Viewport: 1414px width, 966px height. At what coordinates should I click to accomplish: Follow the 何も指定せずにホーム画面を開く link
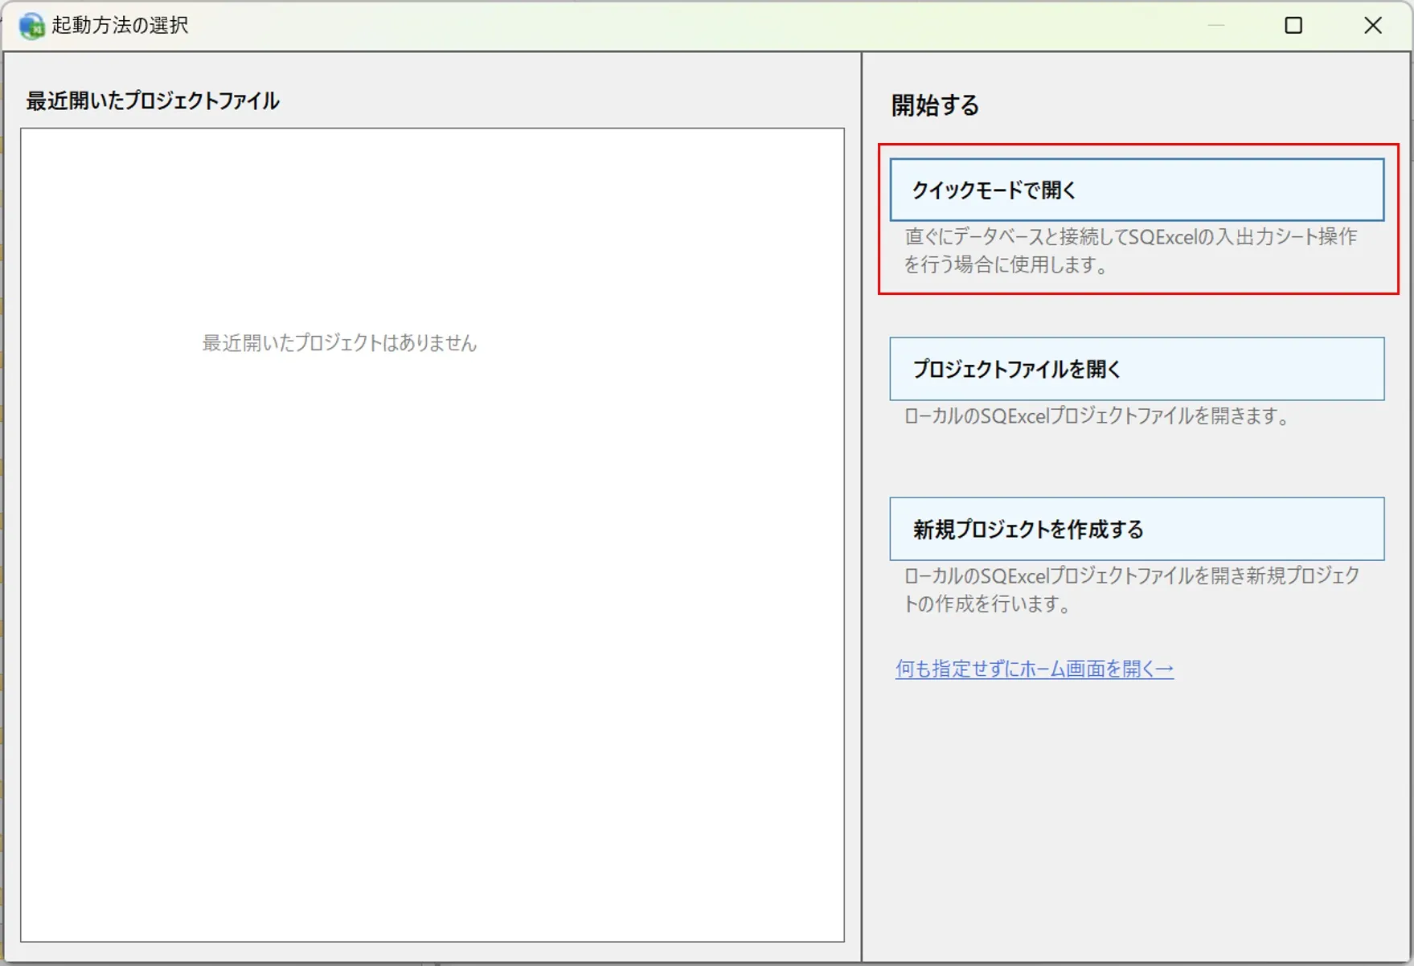1035,669
